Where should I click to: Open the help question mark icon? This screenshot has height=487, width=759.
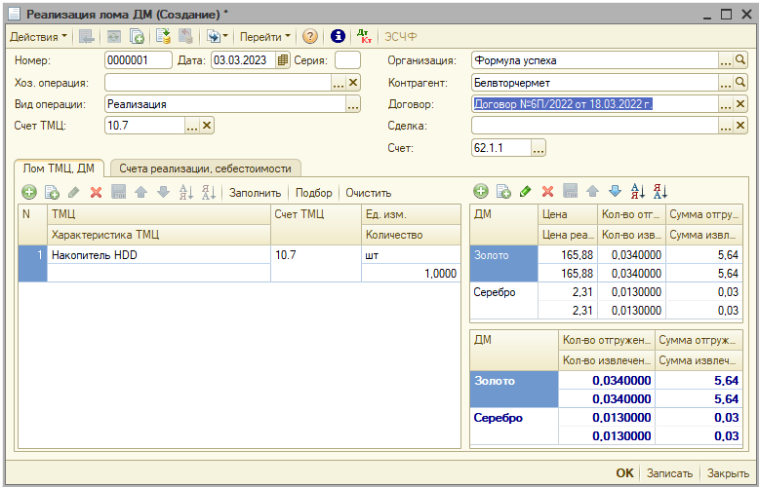point(310,36)
